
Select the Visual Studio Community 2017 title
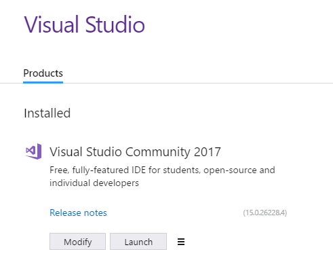(x=135, y=151)
